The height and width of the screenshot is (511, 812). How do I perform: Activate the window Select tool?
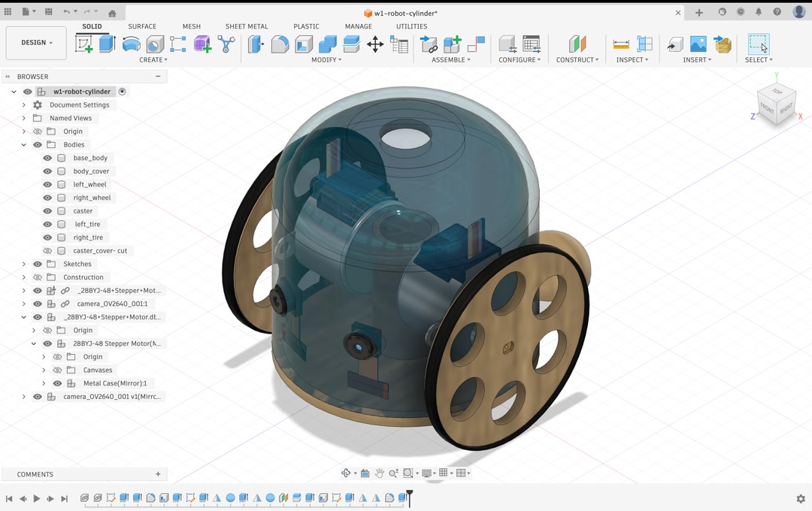759,44
